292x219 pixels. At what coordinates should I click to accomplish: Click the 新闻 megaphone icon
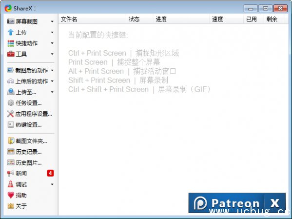[11, 173]
